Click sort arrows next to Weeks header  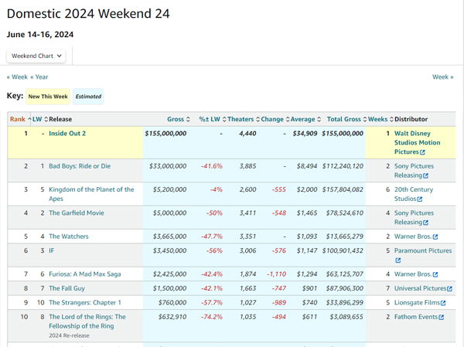tap(391, 119)
